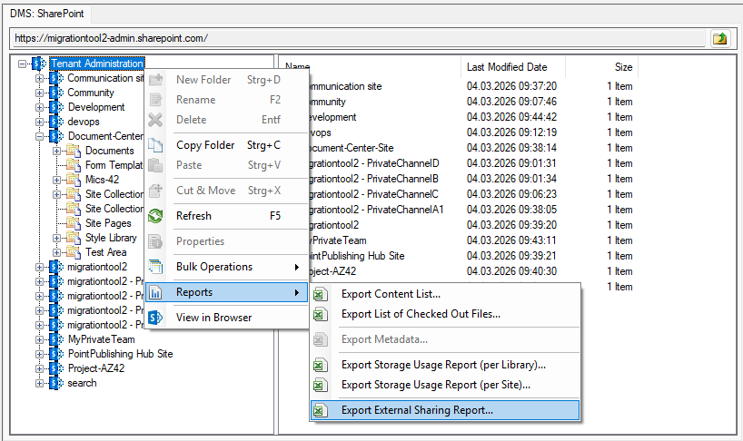Image resolution: width=743 pixels, height=441 pixels.
Task: Click library folder icon next to Documents
Action: click(74, 151)
